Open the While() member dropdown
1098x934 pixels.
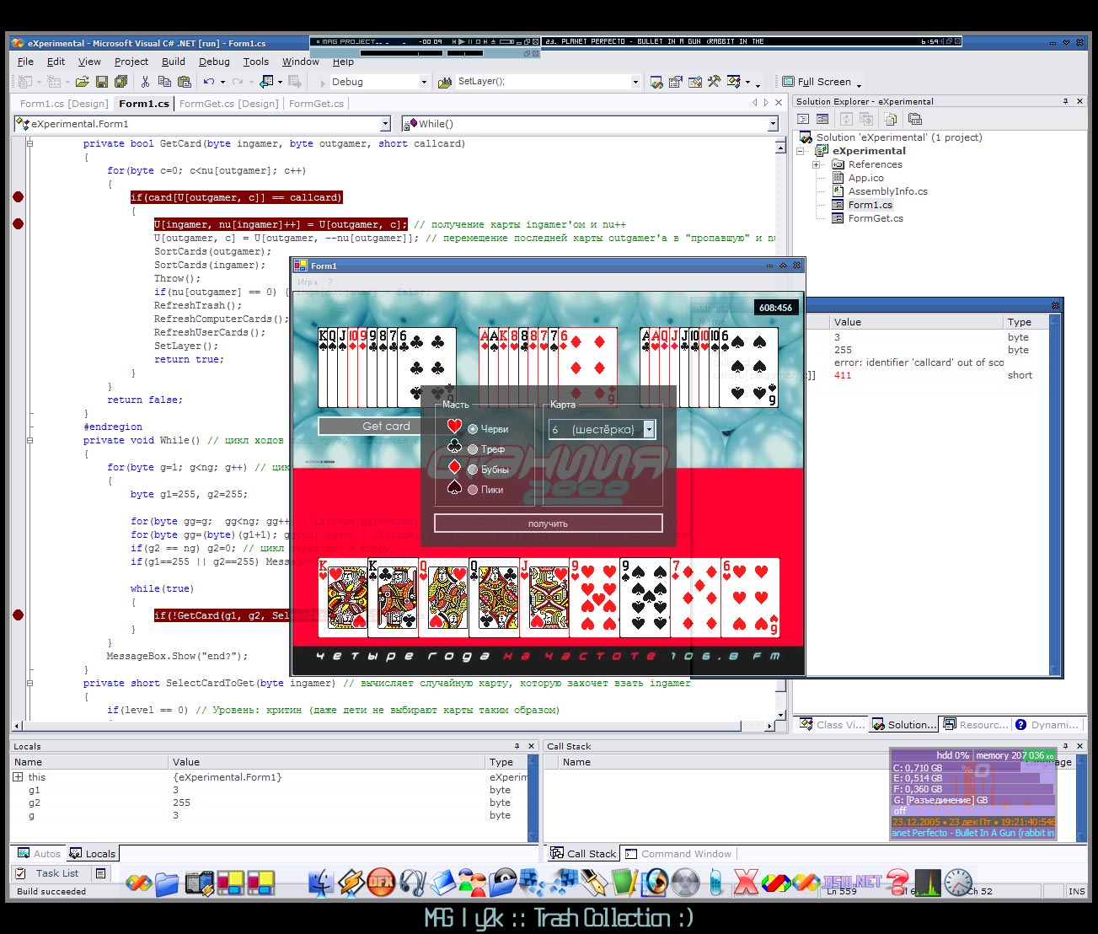point(773,124)
